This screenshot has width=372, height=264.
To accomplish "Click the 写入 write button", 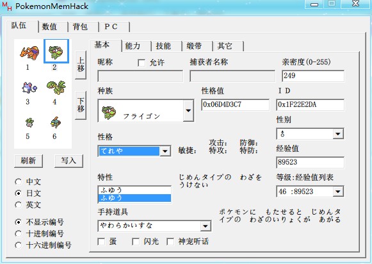I will pos(69,161).
